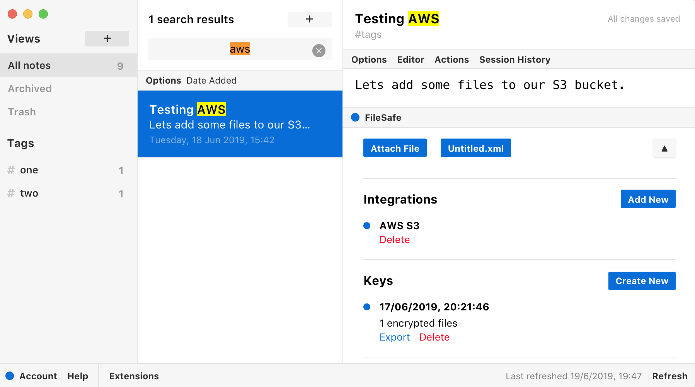Export the encrypted key
The height and width of the screenshot is (387, 695).
(394, 337)
